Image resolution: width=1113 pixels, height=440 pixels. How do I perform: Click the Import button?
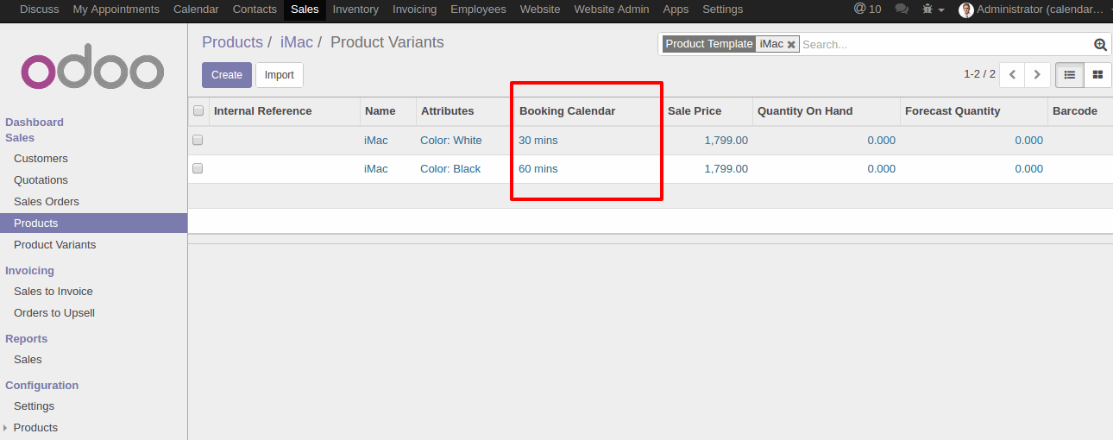[x=280, y=75]
